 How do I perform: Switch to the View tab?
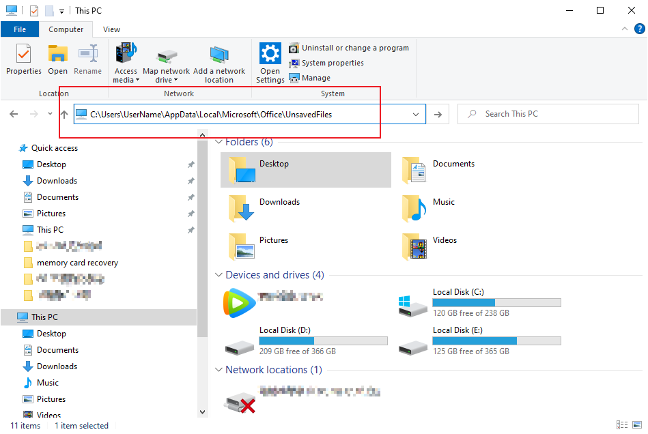(111, 29)
